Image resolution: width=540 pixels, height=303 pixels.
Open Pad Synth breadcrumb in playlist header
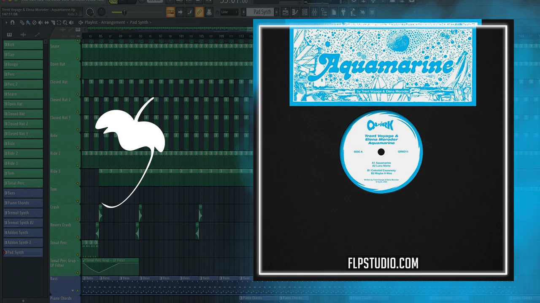139,22
